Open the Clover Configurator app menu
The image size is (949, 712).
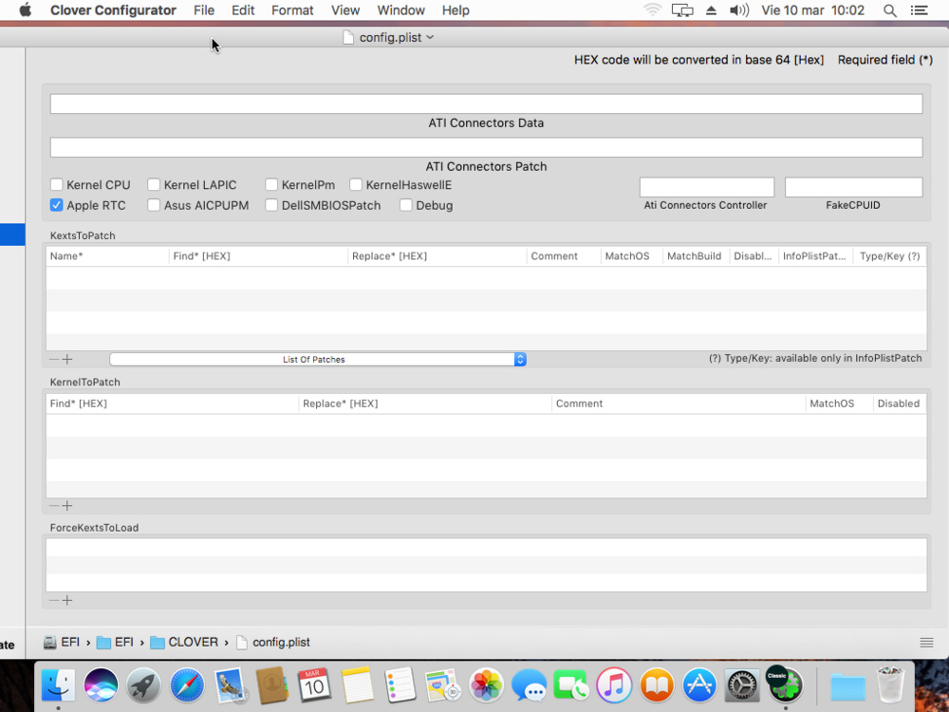coord(113,10)
